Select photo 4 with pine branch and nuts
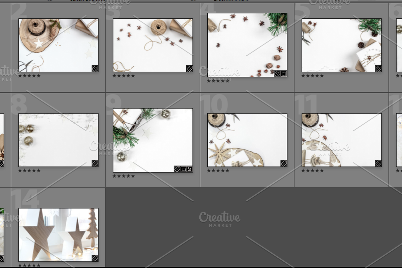402x268 pixels. [x=247, y=45]
